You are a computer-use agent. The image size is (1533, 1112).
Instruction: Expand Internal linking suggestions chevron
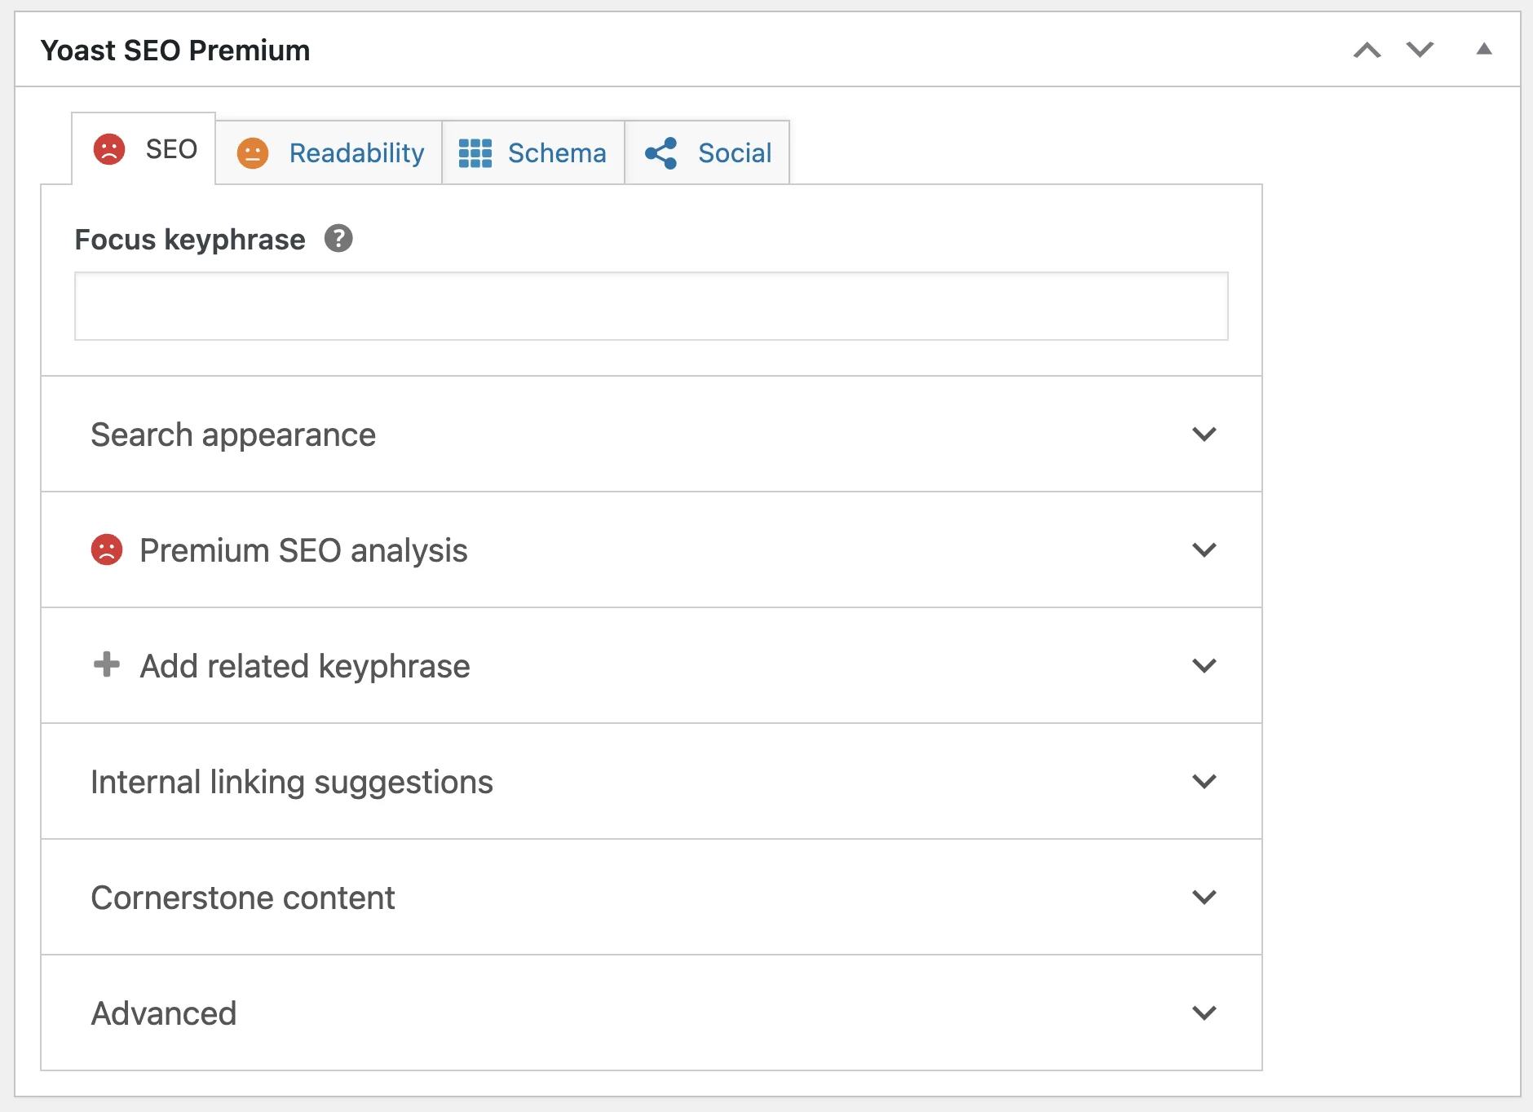pos(1204,782)
